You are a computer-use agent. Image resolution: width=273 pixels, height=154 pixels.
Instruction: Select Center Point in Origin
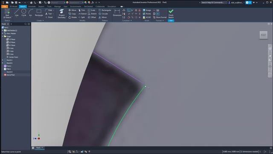pyautogui.click(x=12, y=57)
